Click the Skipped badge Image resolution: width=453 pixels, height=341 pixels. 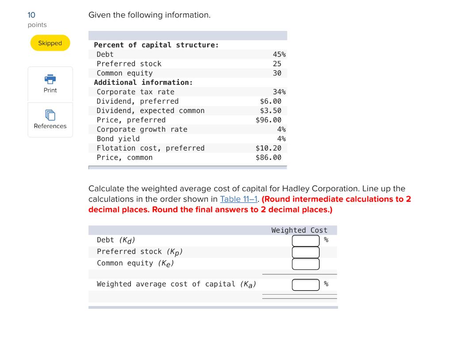coord(50,43)
